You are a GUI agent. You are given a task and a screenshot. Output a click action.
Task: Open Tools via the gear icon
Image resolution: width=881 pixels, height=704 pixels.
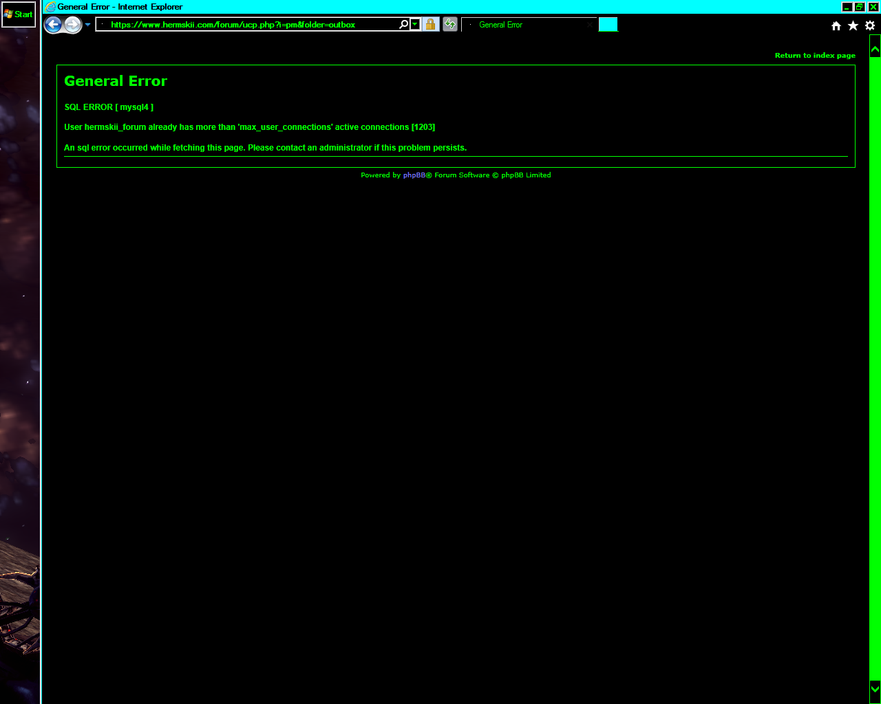pyautogui.click(x=869, y=25)
